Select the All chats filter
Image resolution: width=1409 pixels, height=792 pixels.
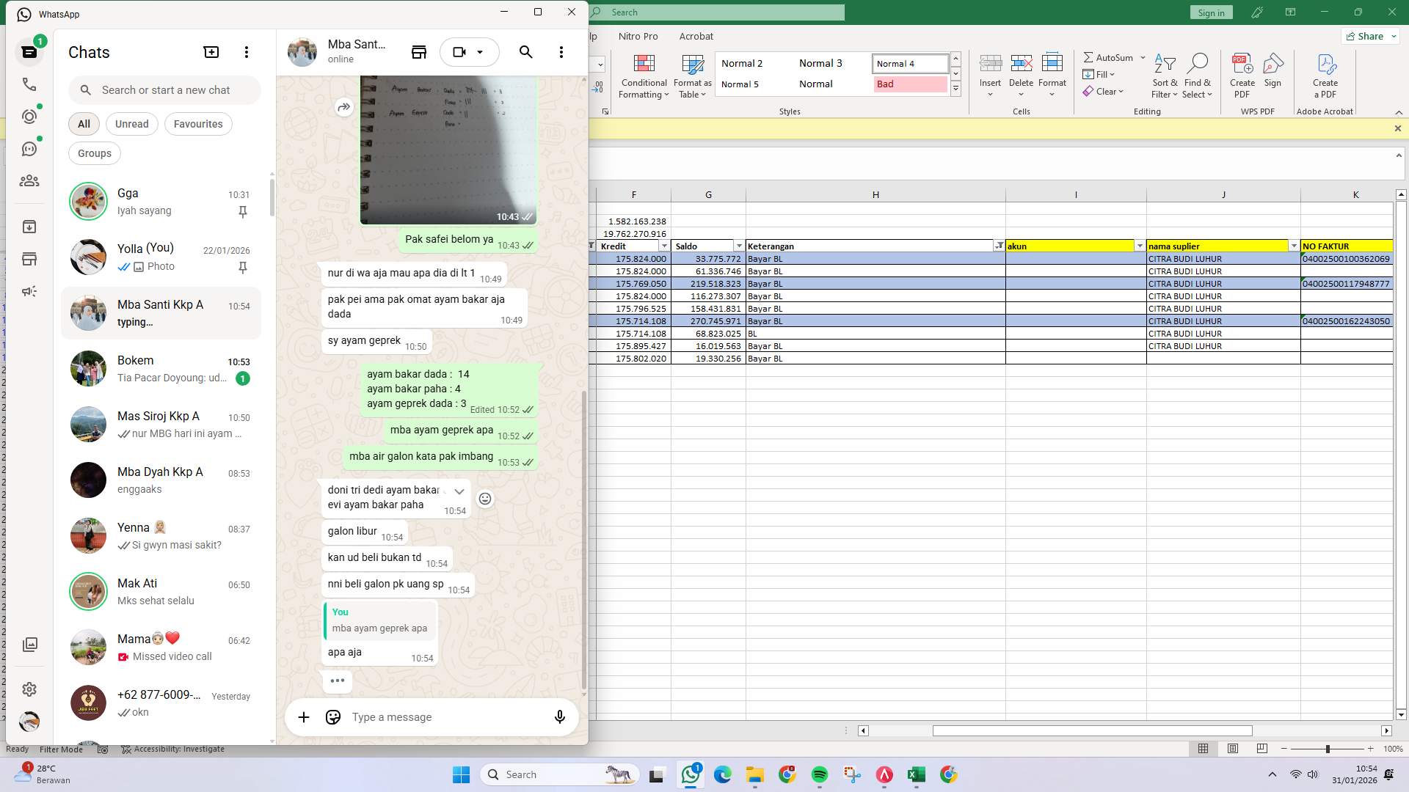click(x=83, y=123)
